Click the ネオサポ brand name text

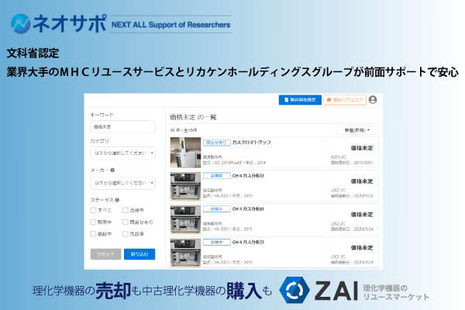coord(69,23)
